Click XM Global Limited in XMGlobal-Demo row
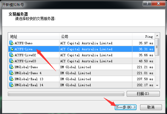167x114 pixels. pos(76,67)
